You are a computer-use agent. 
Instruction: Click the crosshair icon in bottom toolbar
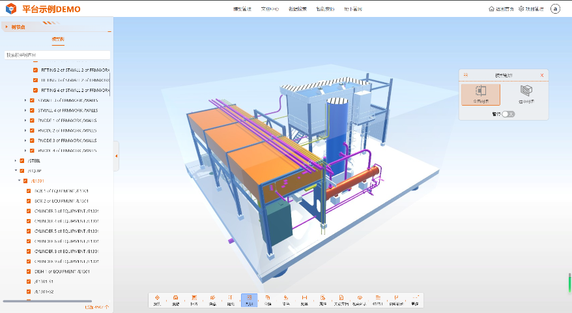[157, 299]
